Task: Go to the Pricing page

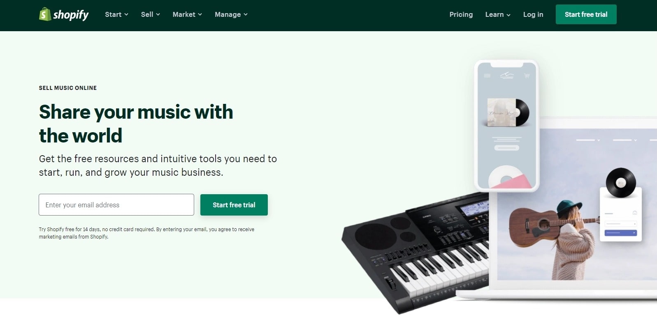Action: (461, 14)
